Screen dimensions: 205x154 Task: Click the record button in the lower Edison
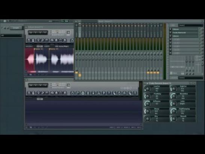(68, 85)
